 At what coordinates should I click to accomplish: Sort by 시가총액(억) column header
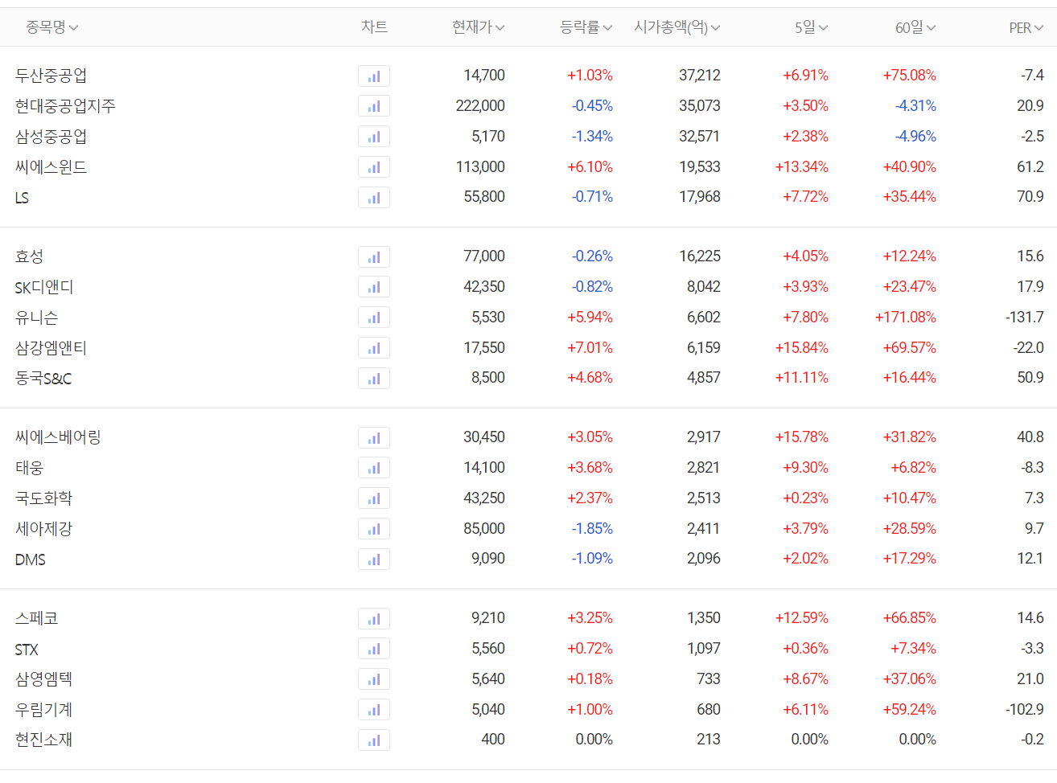[x=677, y=27]
